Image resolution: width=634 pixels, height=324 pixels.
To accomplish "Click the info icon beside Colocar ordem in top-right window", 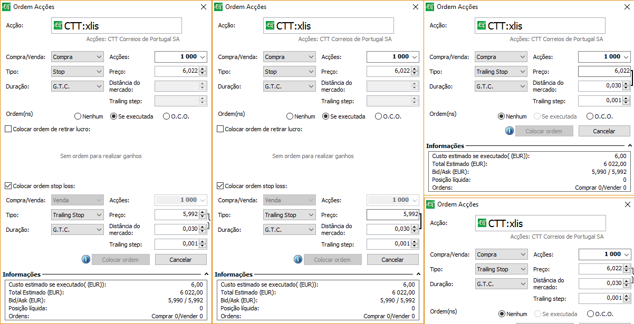I will (x=510, y=131).
